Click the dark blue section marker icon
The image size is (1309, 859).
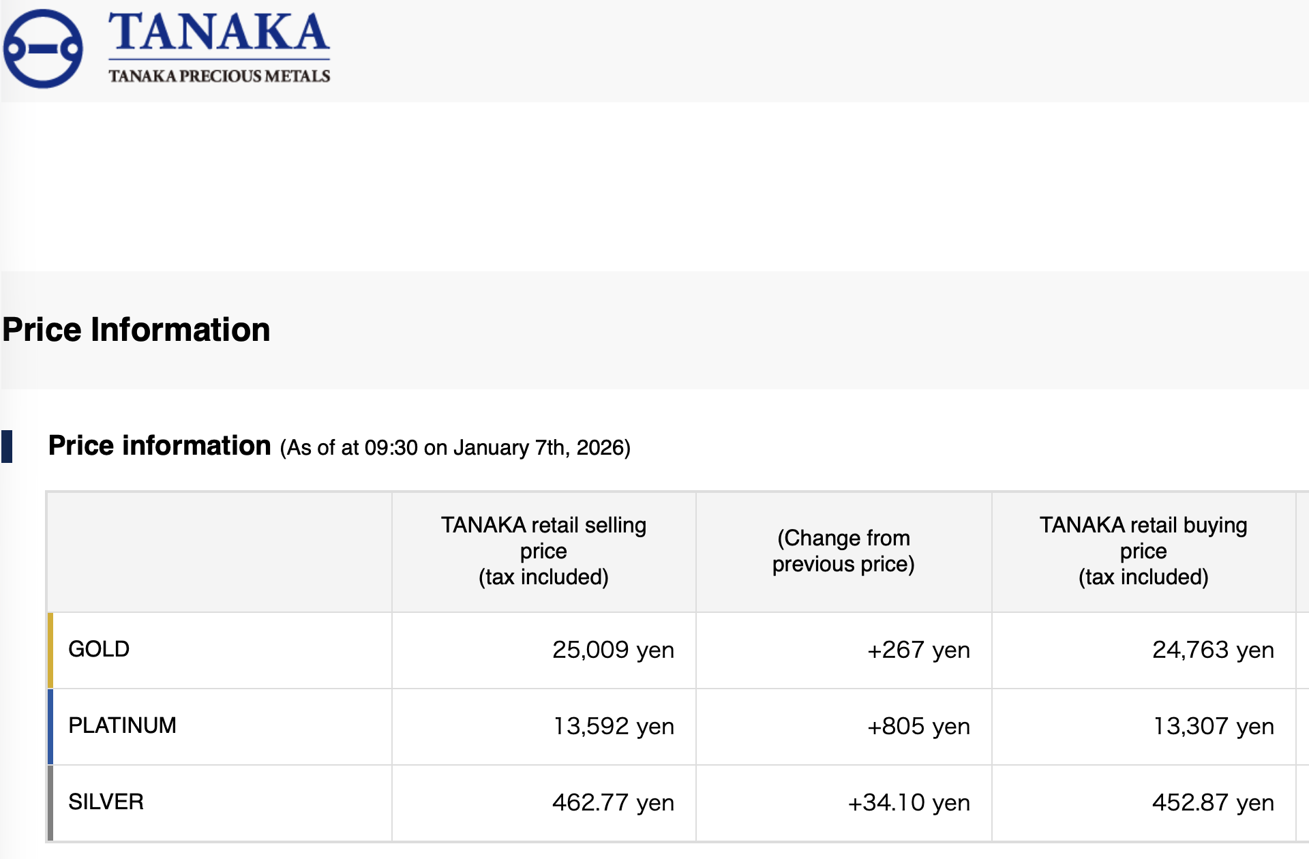(x=7, y=447)
